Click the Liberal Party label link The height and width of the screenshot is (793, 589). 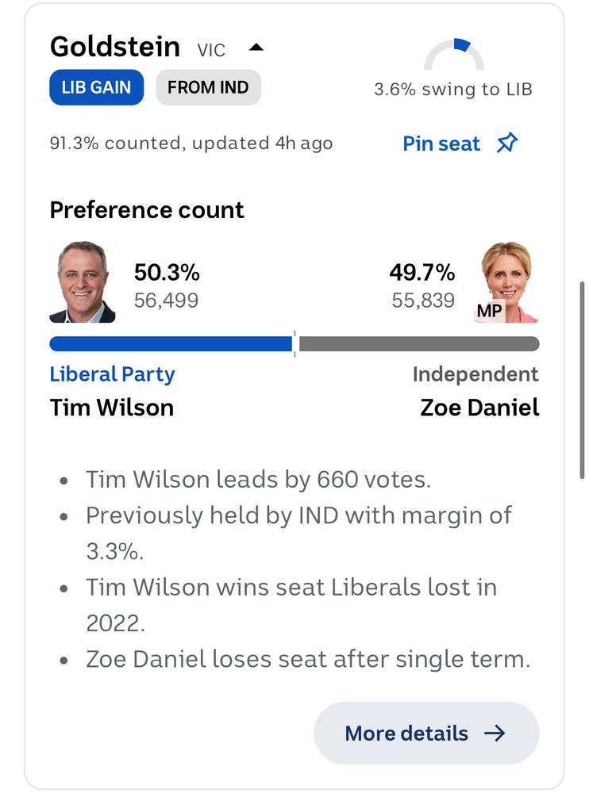pyautogui.click(x=112, y=374)
